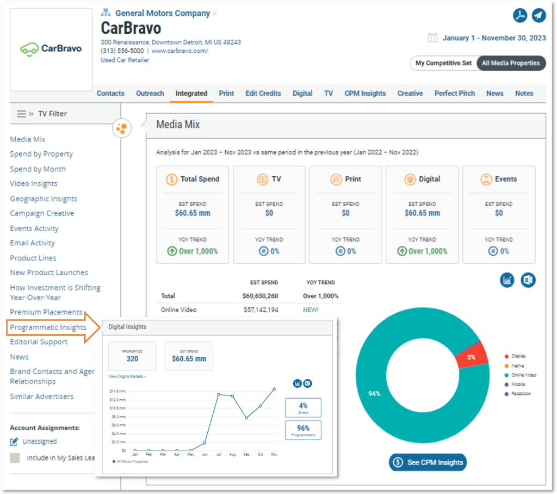Click the January 1 - November 30, 2023 date range

494,38
